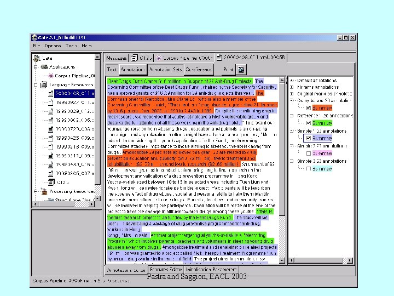Click the icon next to Print button
394x296 pixels.
tap(241, 70)
